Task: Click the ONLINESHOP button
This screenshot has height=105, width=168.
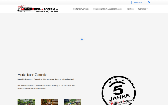Action: [137, 2]
